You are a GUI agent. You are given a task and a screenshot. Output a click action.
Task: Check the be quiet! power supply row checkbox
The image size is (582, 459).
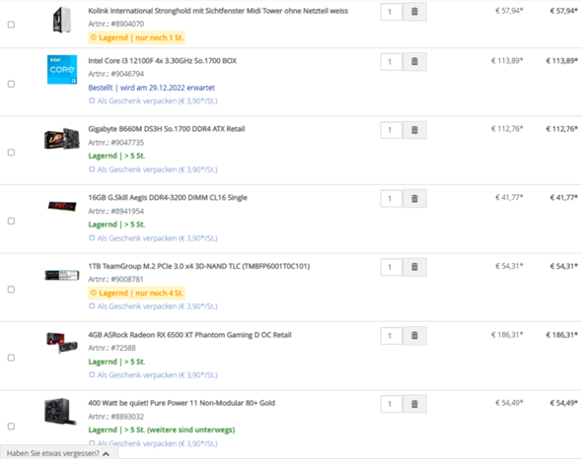11,426
